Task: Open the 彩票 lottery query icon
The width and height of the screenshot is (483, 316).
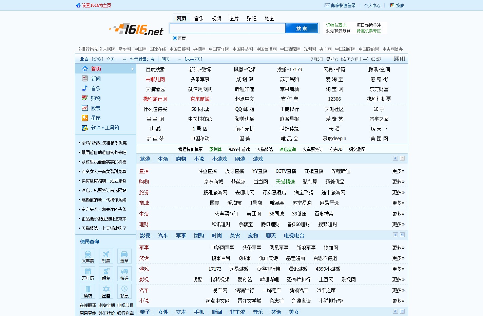Action: [124, 291]
